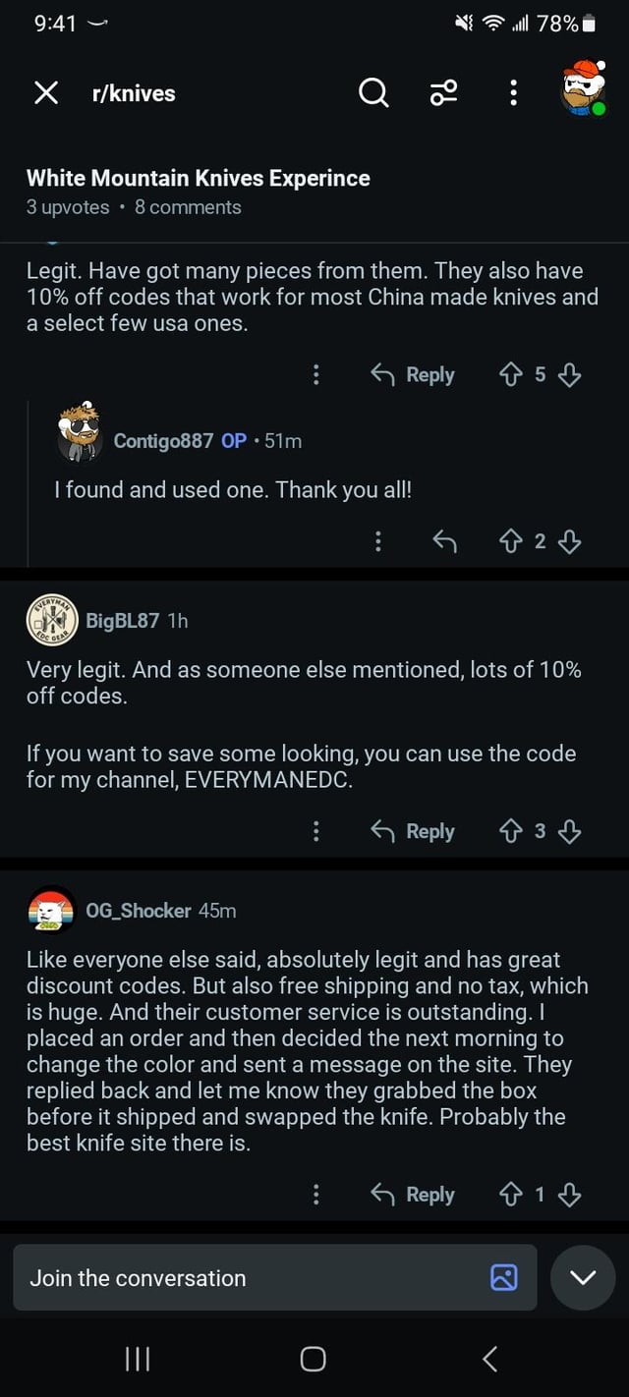Tap reply arrow on Contigo887's comment
The width and height of the screenshot is (629, 1397).
click(x=444, y=541)
